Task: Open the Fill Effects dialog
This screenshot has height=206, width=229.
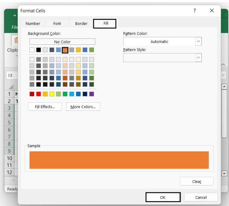Action: 45,107
